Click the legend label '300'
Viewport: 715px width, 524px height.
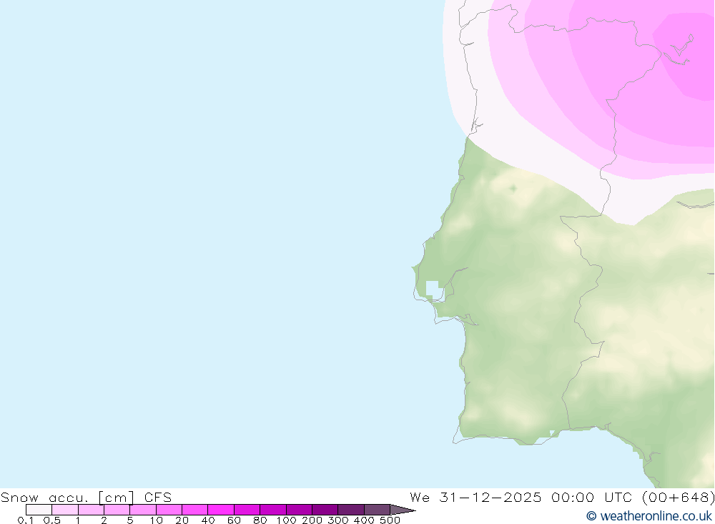[x=338, y=520]
